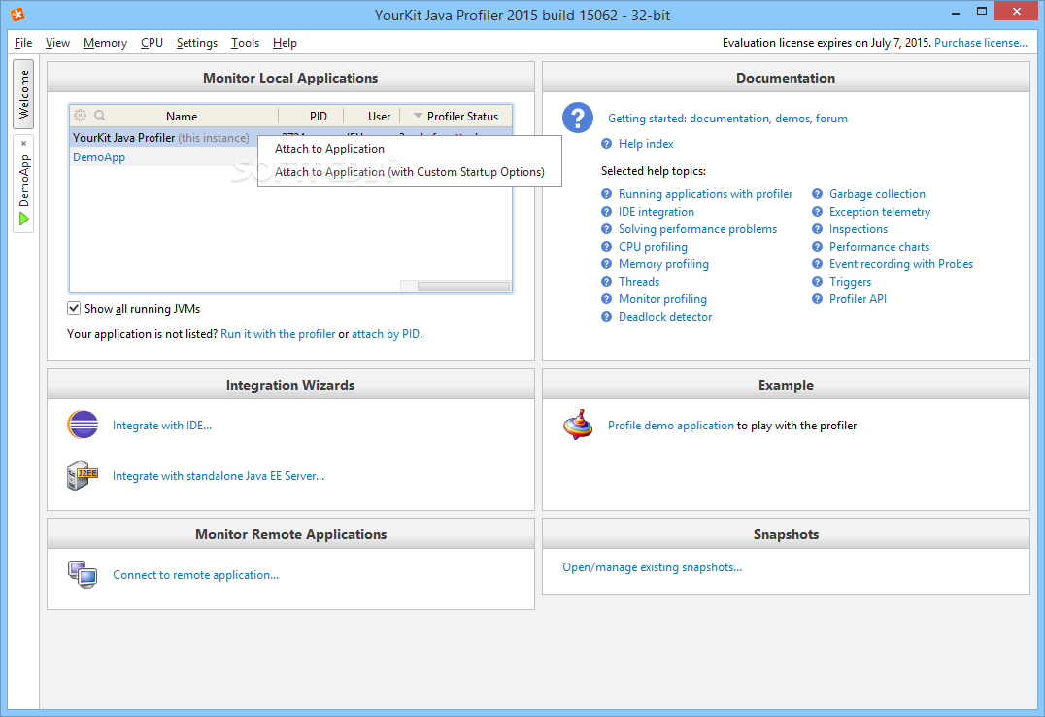The image size is (1045, 717).
Task: Click help icon beside Memory profiling
Action: 606,264
